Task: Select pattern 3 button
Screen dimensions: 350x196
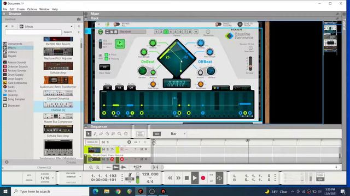Action: 166,32
